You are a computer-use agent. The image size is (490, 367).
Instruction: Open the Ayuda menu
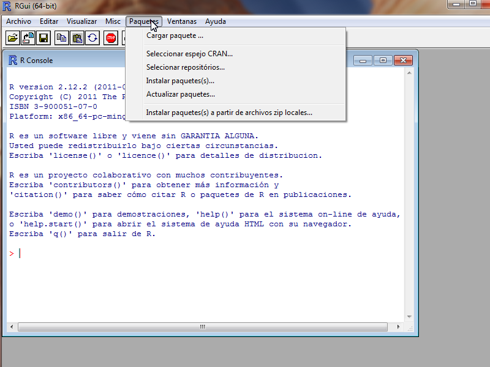click(x=216, y=21)
